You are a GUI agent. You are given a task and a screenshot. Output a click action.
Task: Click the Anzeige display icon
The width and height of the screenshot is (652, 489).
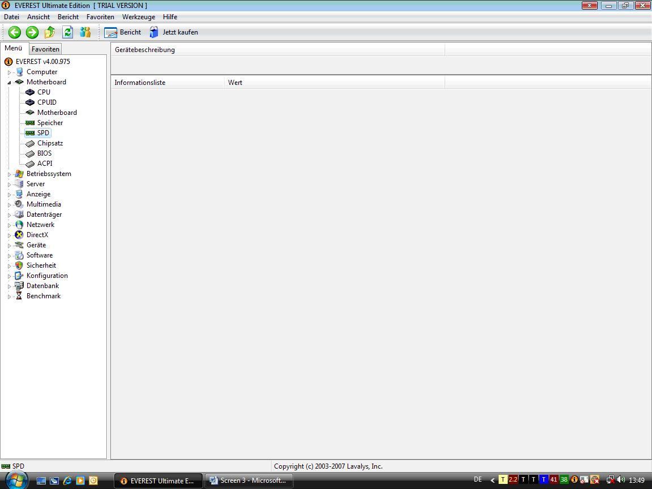point(19,194)
